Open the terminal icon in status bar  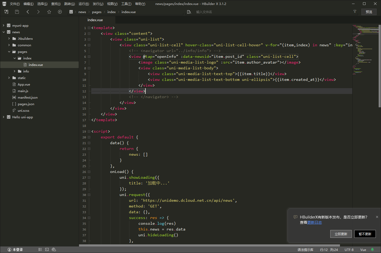pyautogui.click(x=47, y=250)
